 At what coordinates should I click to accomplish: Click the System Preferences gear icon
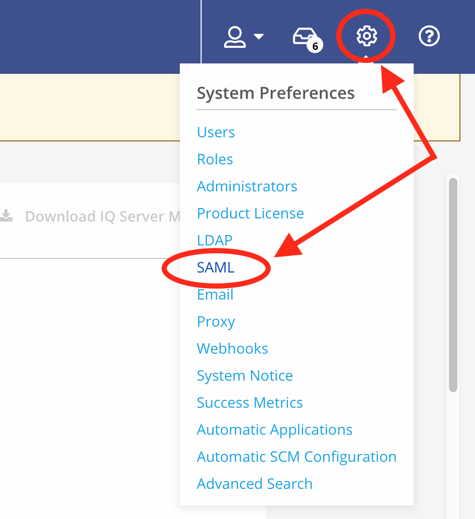pyautogui.click(x=366, y=36)
